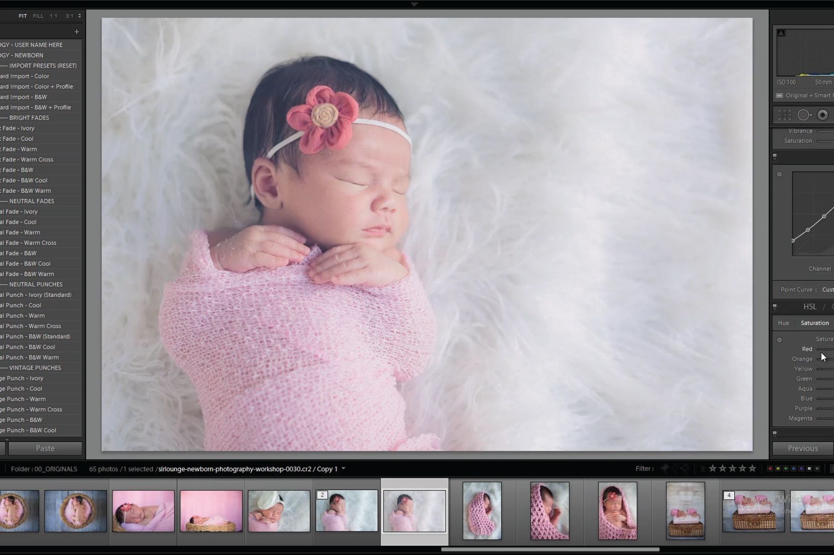The height and width of the screenshot is (555, 834).
Task: Click the Original + Smart Preview status icon
Action: point(779,95)
